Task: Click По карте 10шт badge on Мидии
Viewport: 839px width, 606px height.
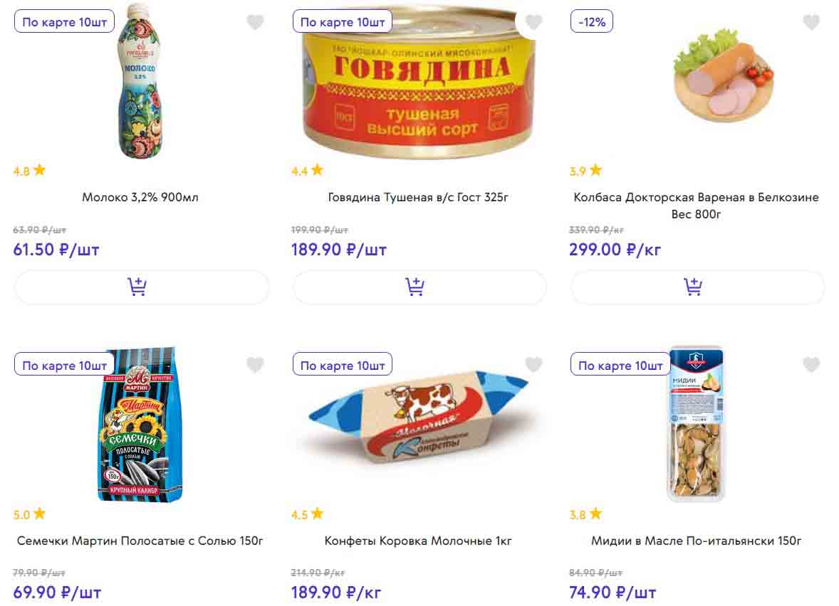Action: pos(620,366)
